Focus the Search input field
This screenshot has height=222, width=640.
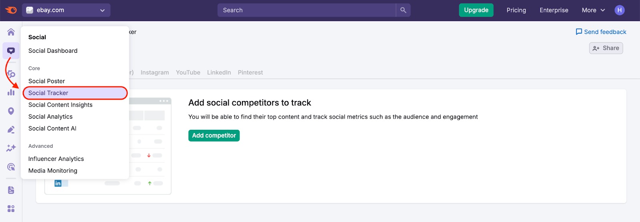pos(306,10)
